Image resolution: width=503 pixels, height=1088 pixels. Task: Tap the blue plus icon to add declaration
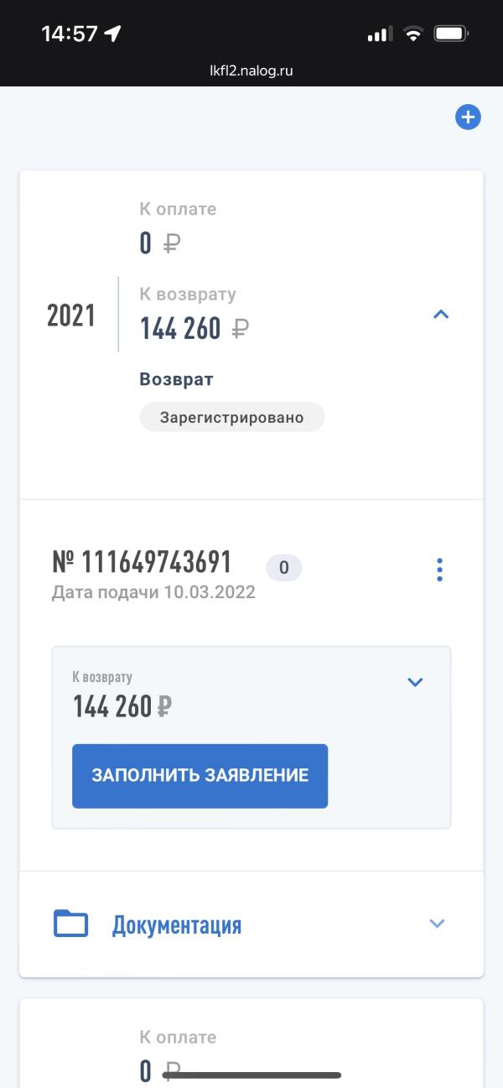[x=468, y=117]
